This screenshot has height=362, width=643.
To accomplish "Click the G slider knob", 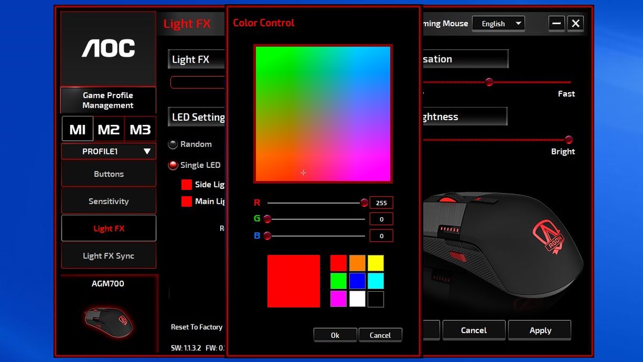I will (x=267, y=219).
